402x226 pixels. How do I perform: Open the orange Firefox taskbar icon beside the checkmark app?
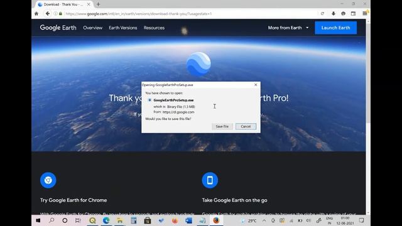click(x=175, y=220)
